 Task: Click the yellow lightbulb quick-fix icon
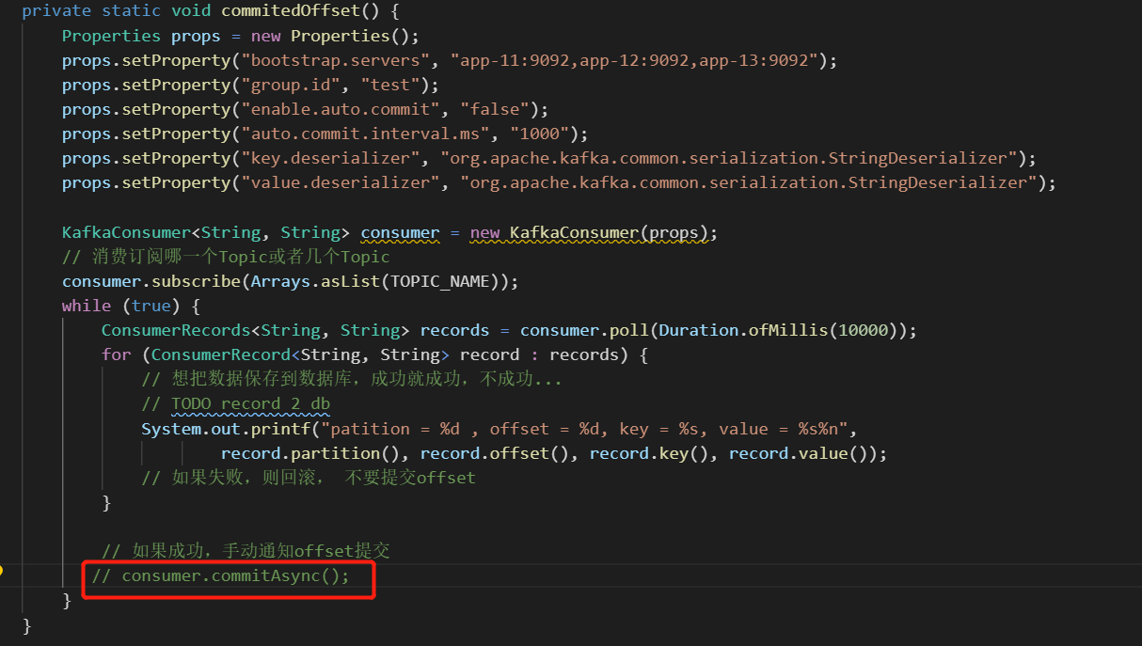click(2, 571)
